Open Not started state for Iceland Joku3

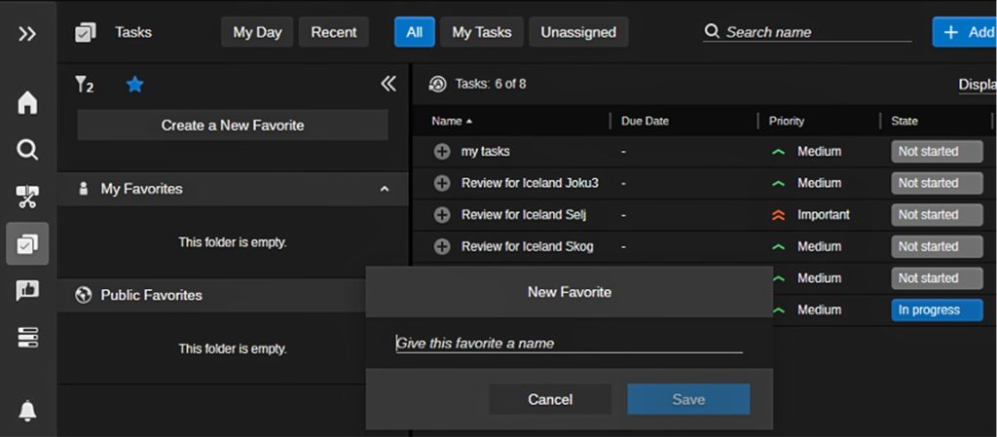click(937, 184)
